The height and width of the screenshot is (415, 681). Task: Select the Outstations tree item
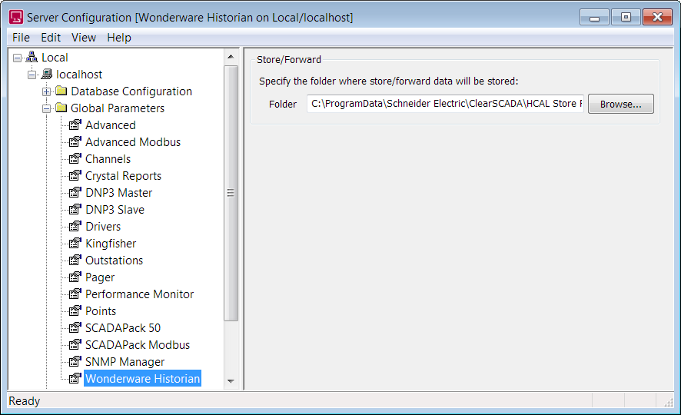click(x=115, y=261)
